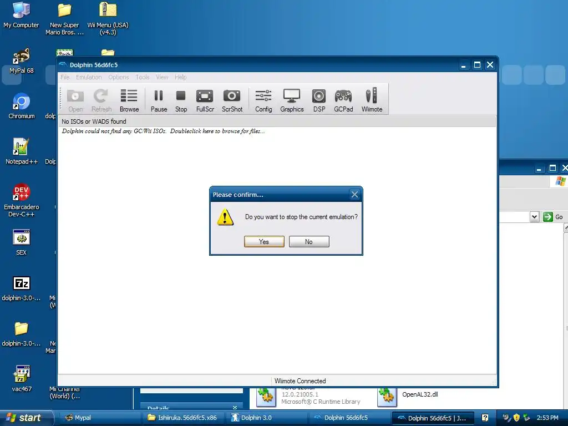Open the Tools menu
568x426 pixels.
pyautogui.click(x=143, y=77)
